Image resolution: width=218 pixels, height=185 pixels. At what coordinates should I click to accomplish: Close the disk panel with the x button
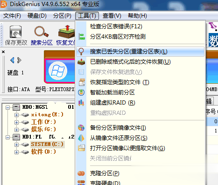click(x=3, y=52)
